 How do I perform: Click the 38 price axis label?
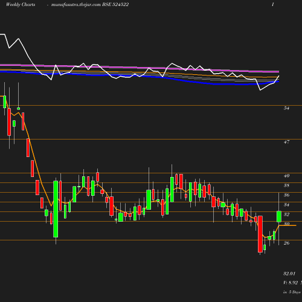[286, 185]
